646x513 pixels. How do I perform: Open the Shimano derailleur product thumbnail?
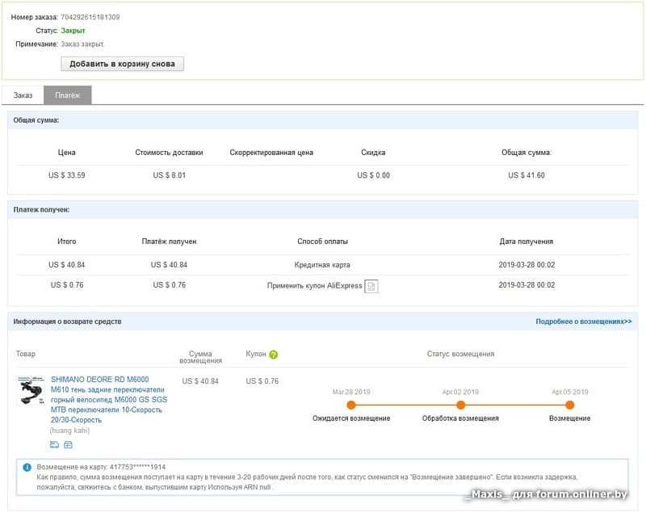tap(32, 392)
